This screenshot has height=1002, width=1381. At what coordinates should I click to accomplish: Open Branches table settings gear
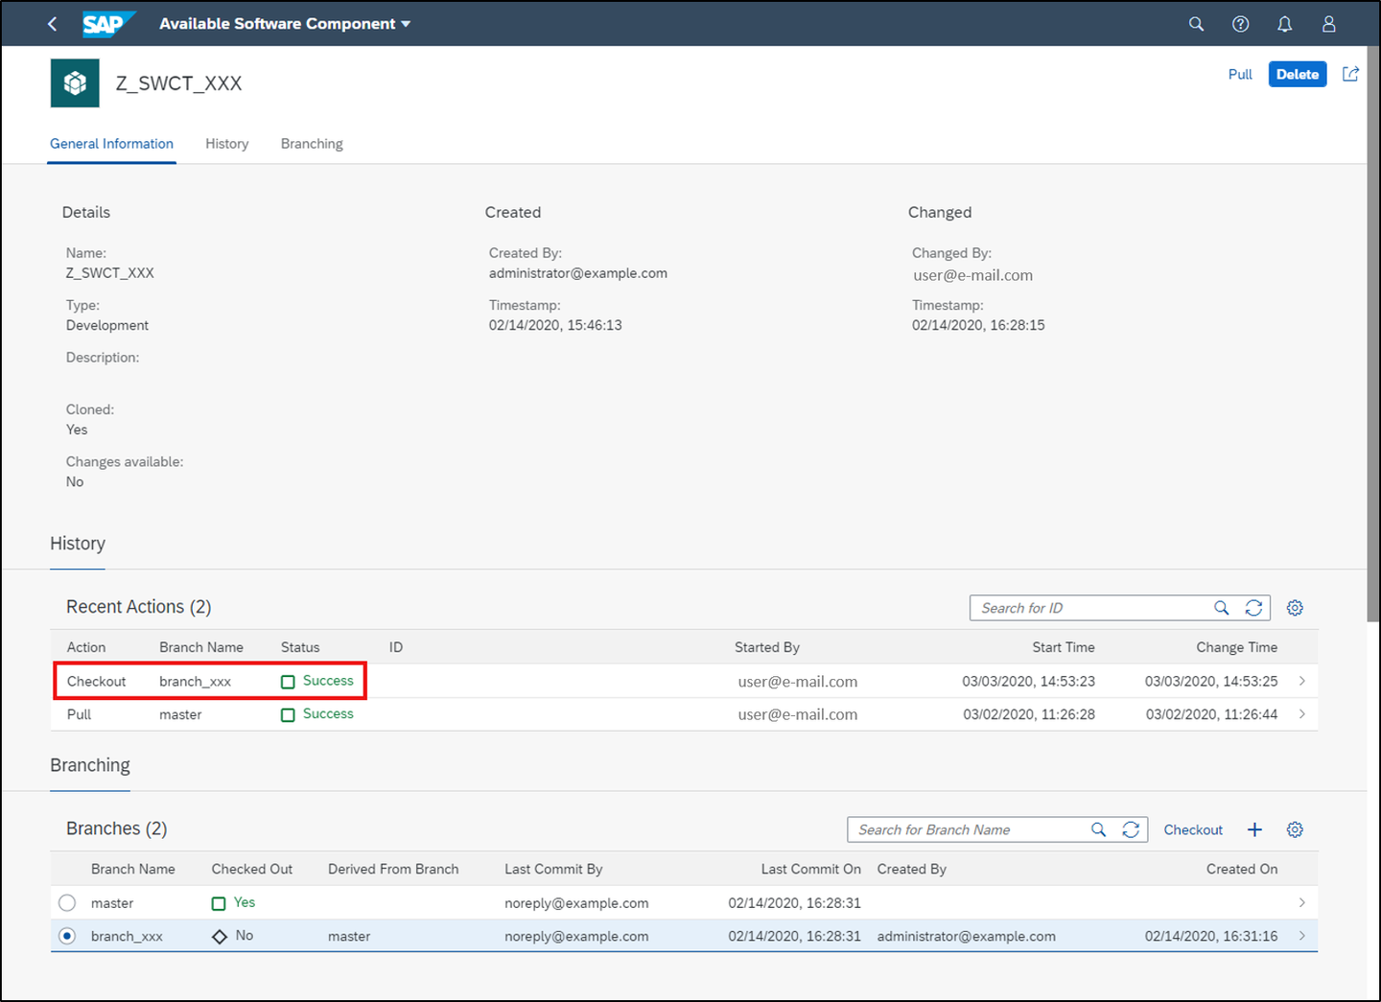(x=1295, y=829)
